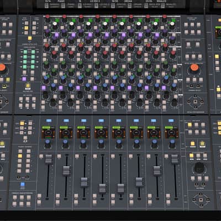Toggle the framed yellow button below purple panel button
Screen dimensions: 221x221
(28, 86)
